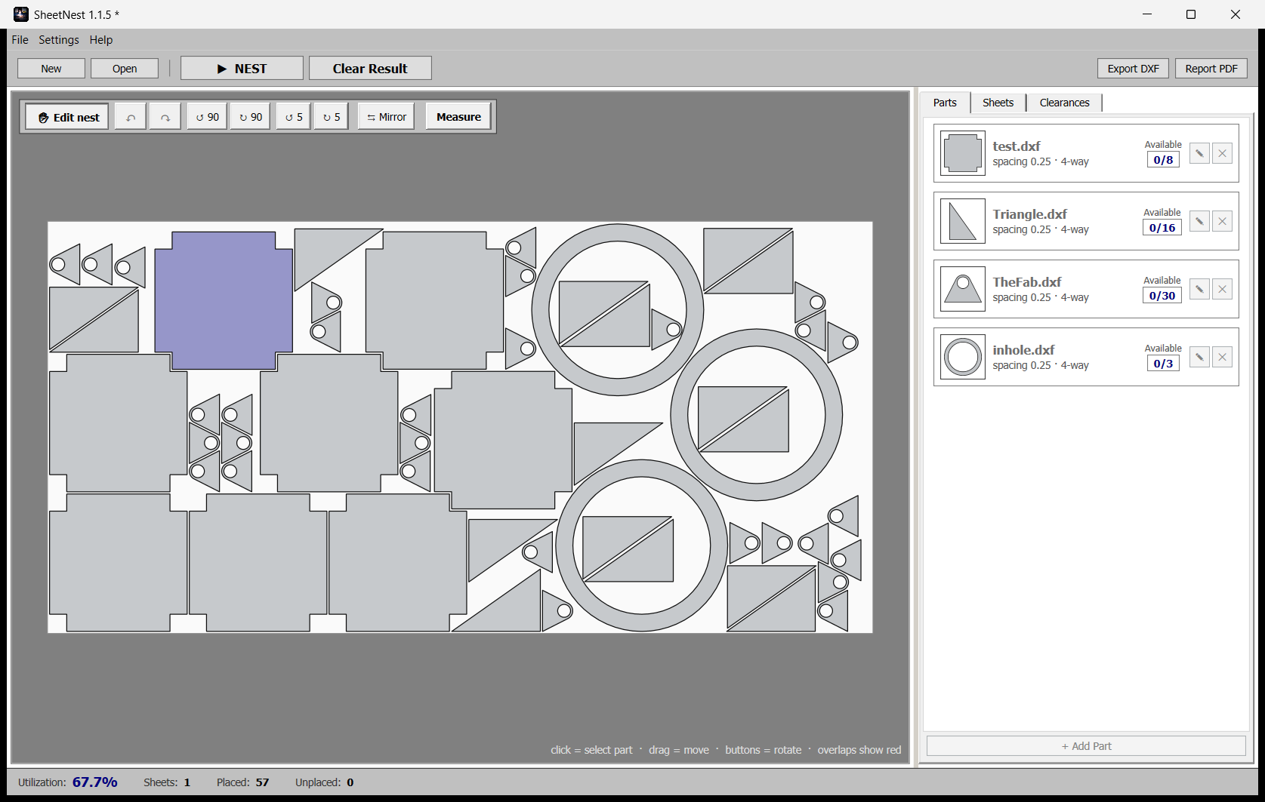1265x802 pixels.
Task: Edit the test.dxf part with pencil icon
Action: (x=1199, y=153)
